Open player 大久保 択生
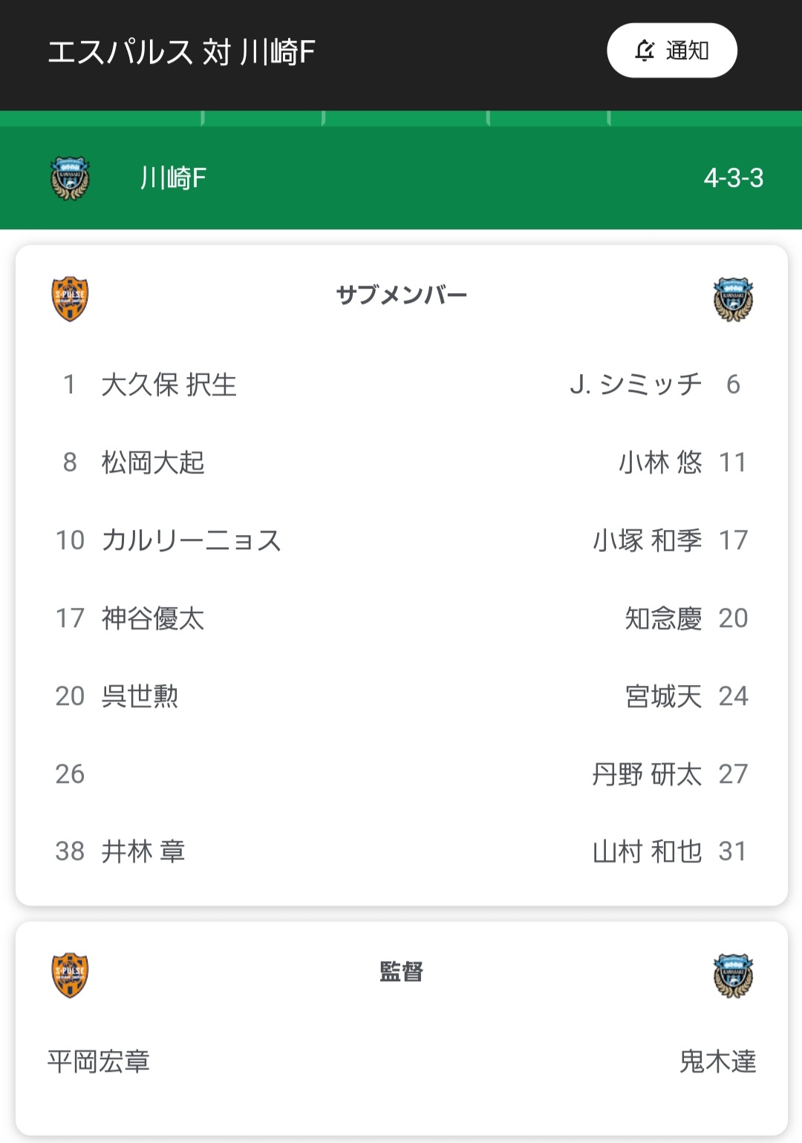The image size is (802, 1143). (169, 384)
